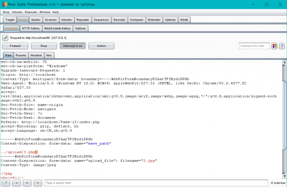Click the search term input field
The width and height of the screenshot is (287, 187).
[x=156, y=183]
